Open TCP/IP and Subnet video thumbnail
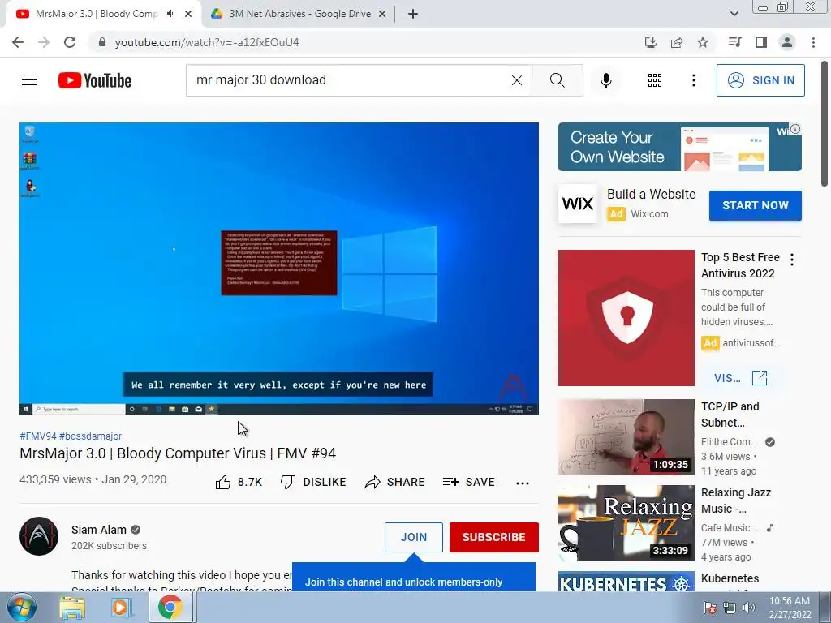This screenshot has width=831, height=623. pos(626,437)
